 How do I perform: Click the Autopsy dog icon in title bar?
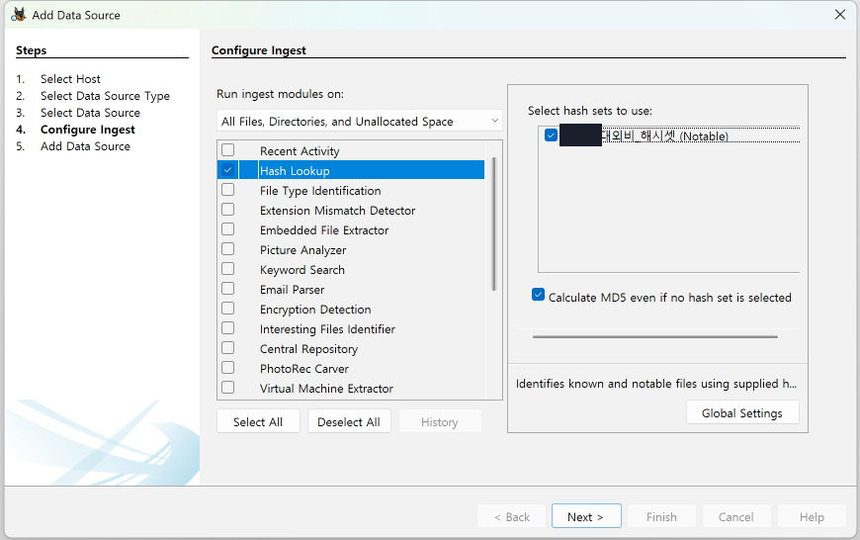tap(19, 14)
